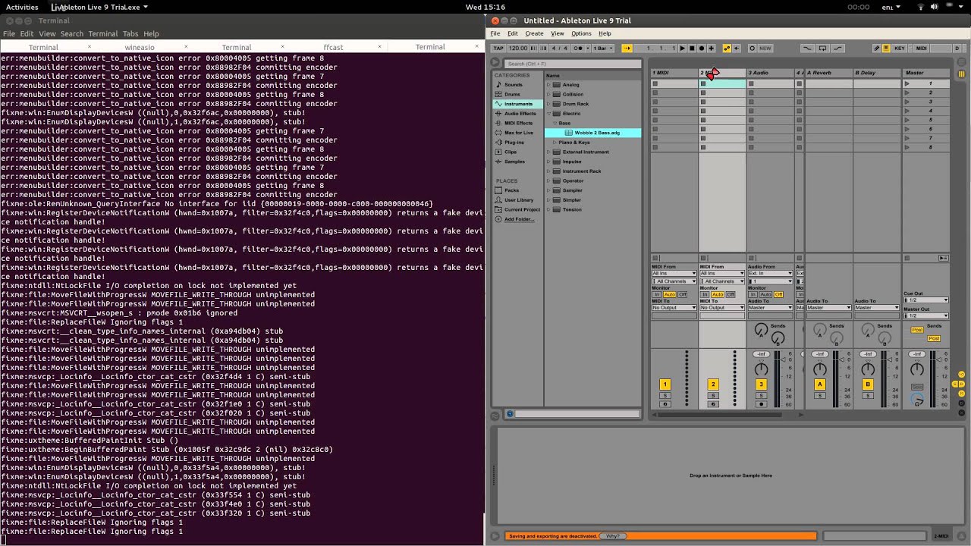Expand the Drum Rack folder

[548, 104]
